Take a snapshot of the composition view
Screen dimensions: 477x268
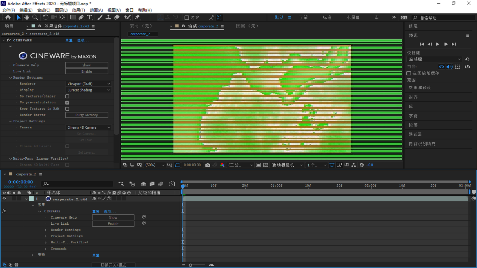pos(208,165)
